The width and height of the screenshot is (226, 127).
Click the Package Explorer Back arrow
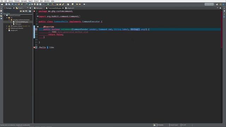click(21, 11)
